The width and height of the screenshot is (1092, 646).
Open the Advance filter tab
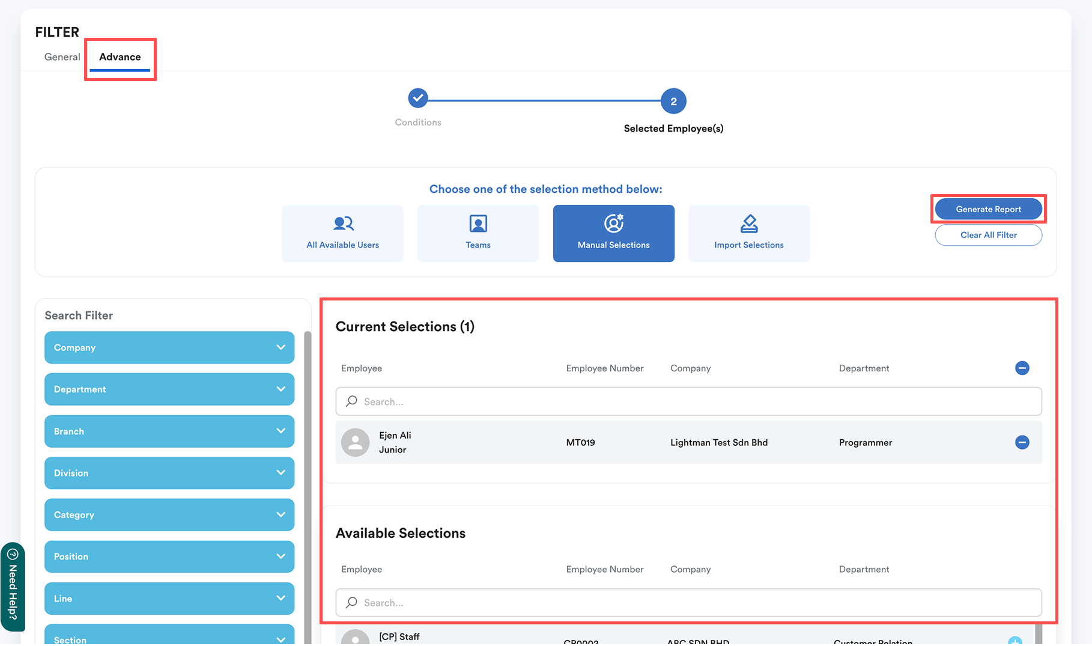120,57
